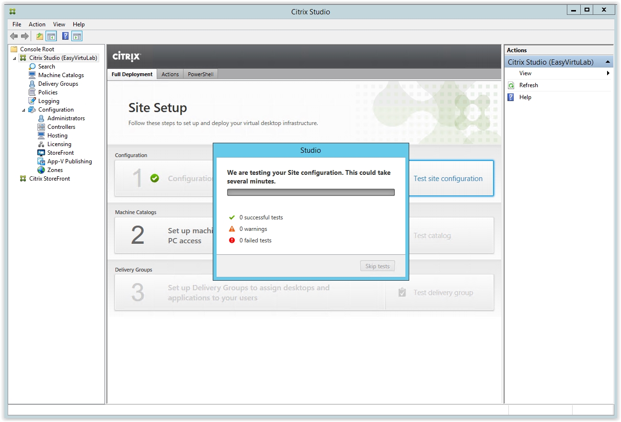Switch to the PowerShell tab
The width and height of the screenshot is (621, 422).
click(200, 74)
